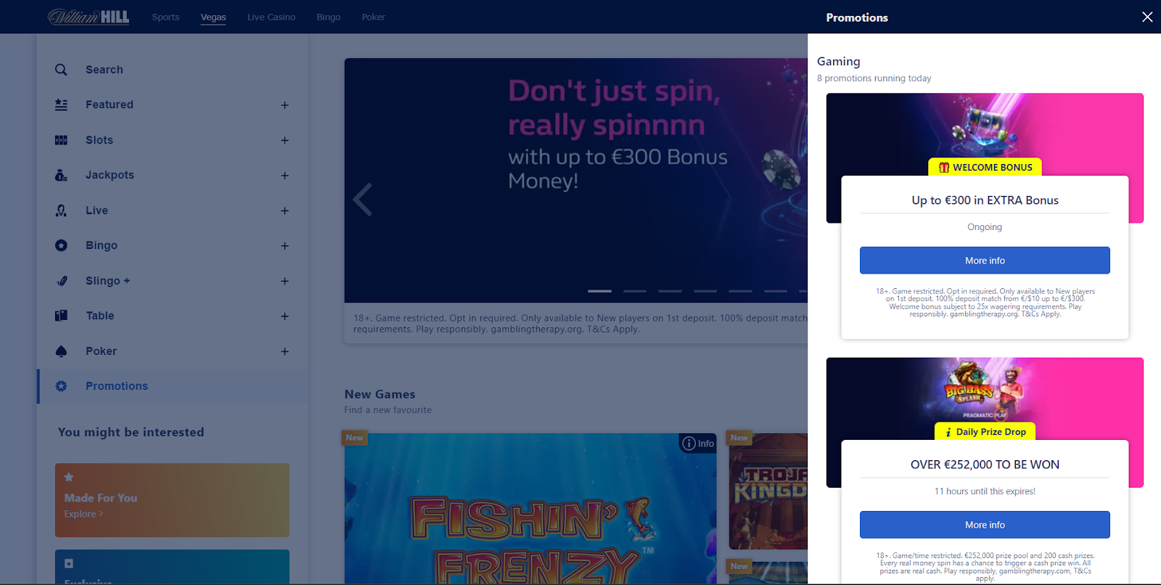Expand the Slingo + category
Viewport: 1161px width, 585px height.
(285, 281)
